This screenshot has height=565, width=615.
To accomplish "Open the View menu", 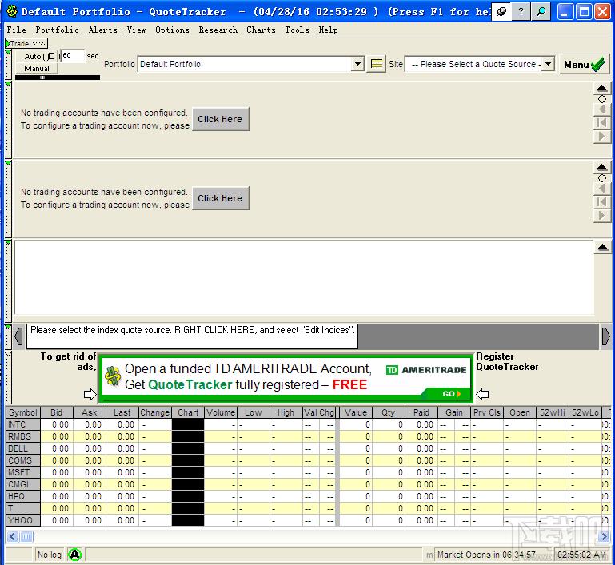I will click(136, 30).
